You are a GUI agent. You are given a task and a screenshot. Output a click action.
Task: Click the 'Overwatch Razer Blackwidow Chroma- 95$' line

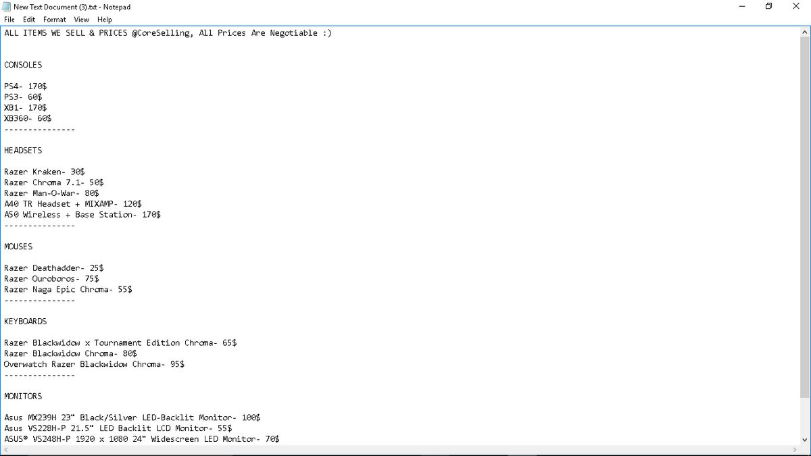click(94, 365)
